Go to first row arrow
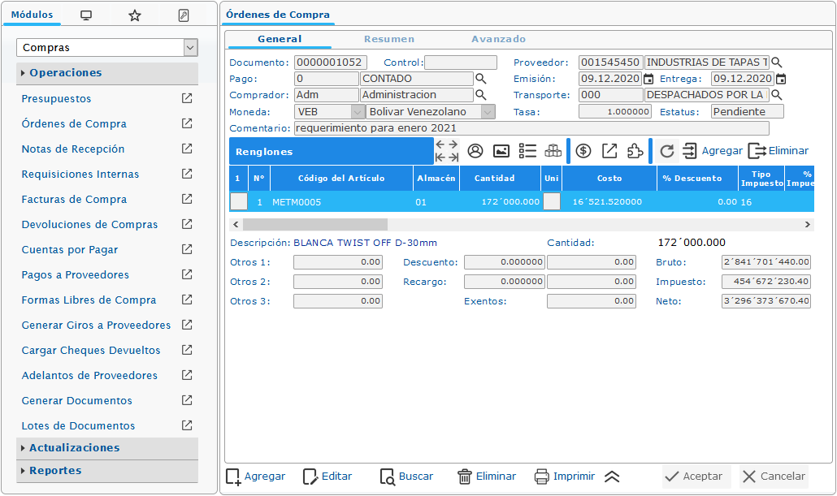Image resolution: width=837 pixels, height=496 pixels. (x=440, y=157)
